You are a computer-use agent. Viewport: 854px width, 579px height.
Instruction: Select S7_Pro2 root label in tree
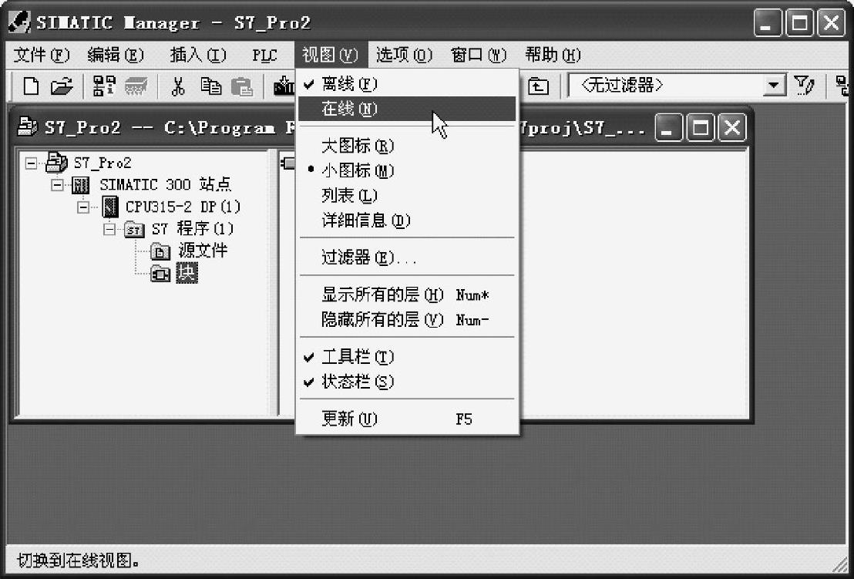[103, 163]
